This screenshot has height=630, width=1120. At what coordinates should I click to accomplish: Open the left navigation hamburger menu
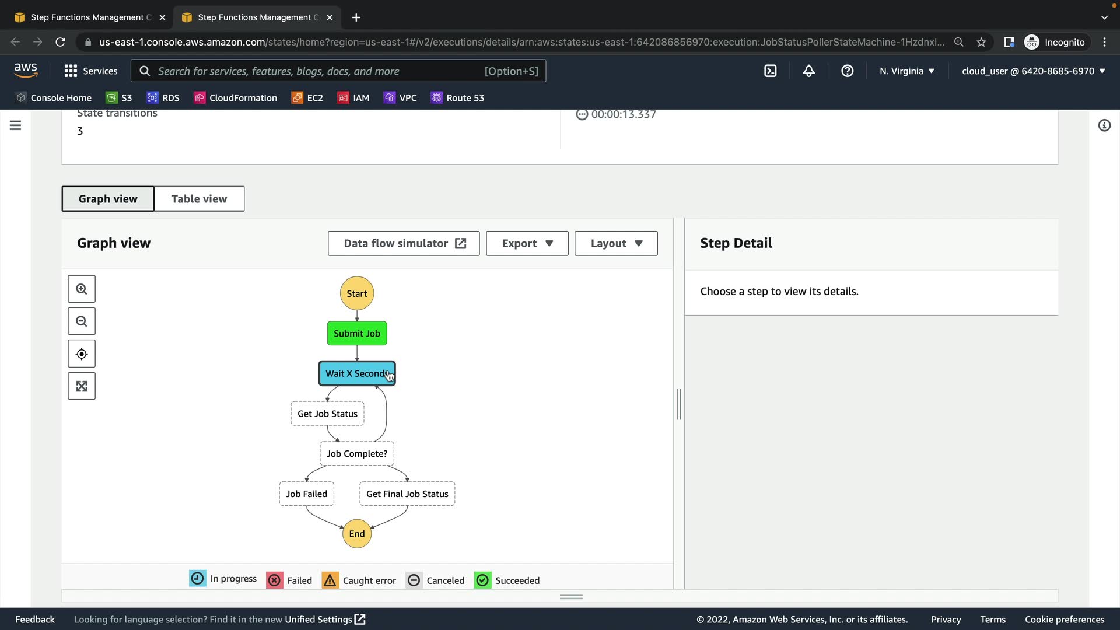16,125
